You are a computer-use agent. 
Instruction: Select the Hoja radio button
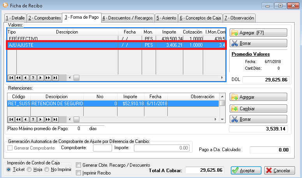(29, 170)
